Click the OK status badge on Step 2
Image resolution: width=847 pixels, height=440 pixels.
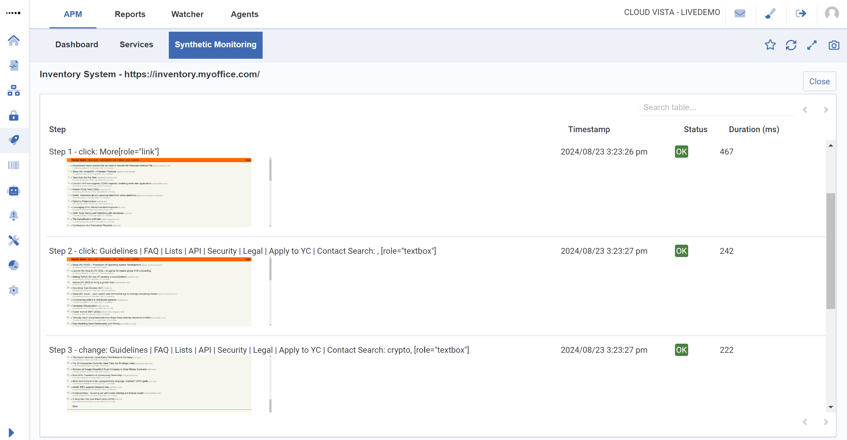point(681,251)
